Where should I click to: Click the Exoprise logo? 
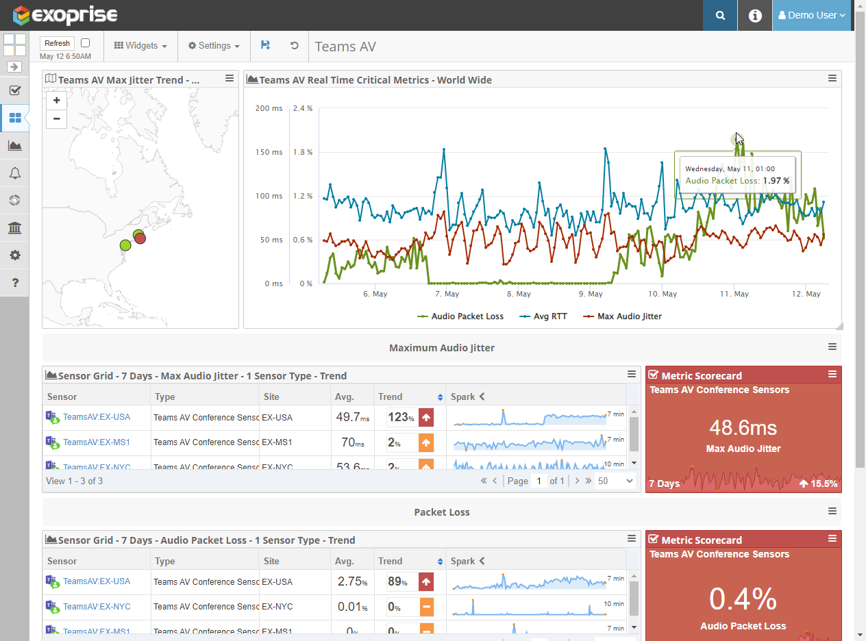coord(66,15)
